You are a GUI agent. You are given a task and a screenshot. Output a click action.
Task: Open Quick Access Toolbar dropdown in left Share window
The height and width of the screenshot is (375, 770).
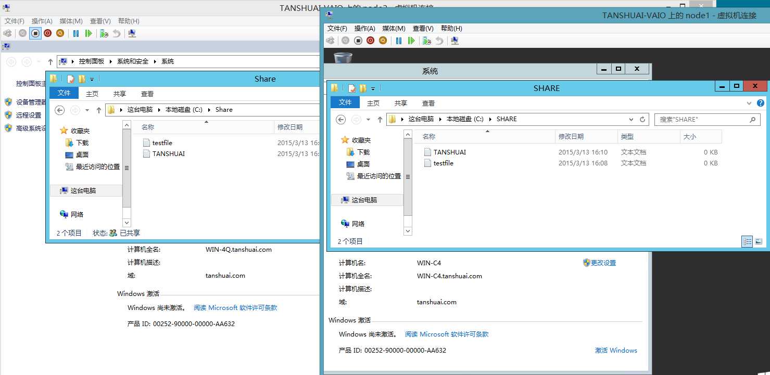point(92,80)
